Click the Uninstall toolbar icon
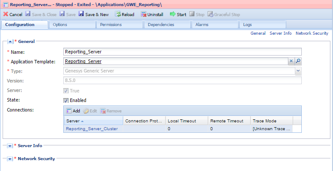The height and width of the screenshot is (171, 333). point(144,14)
